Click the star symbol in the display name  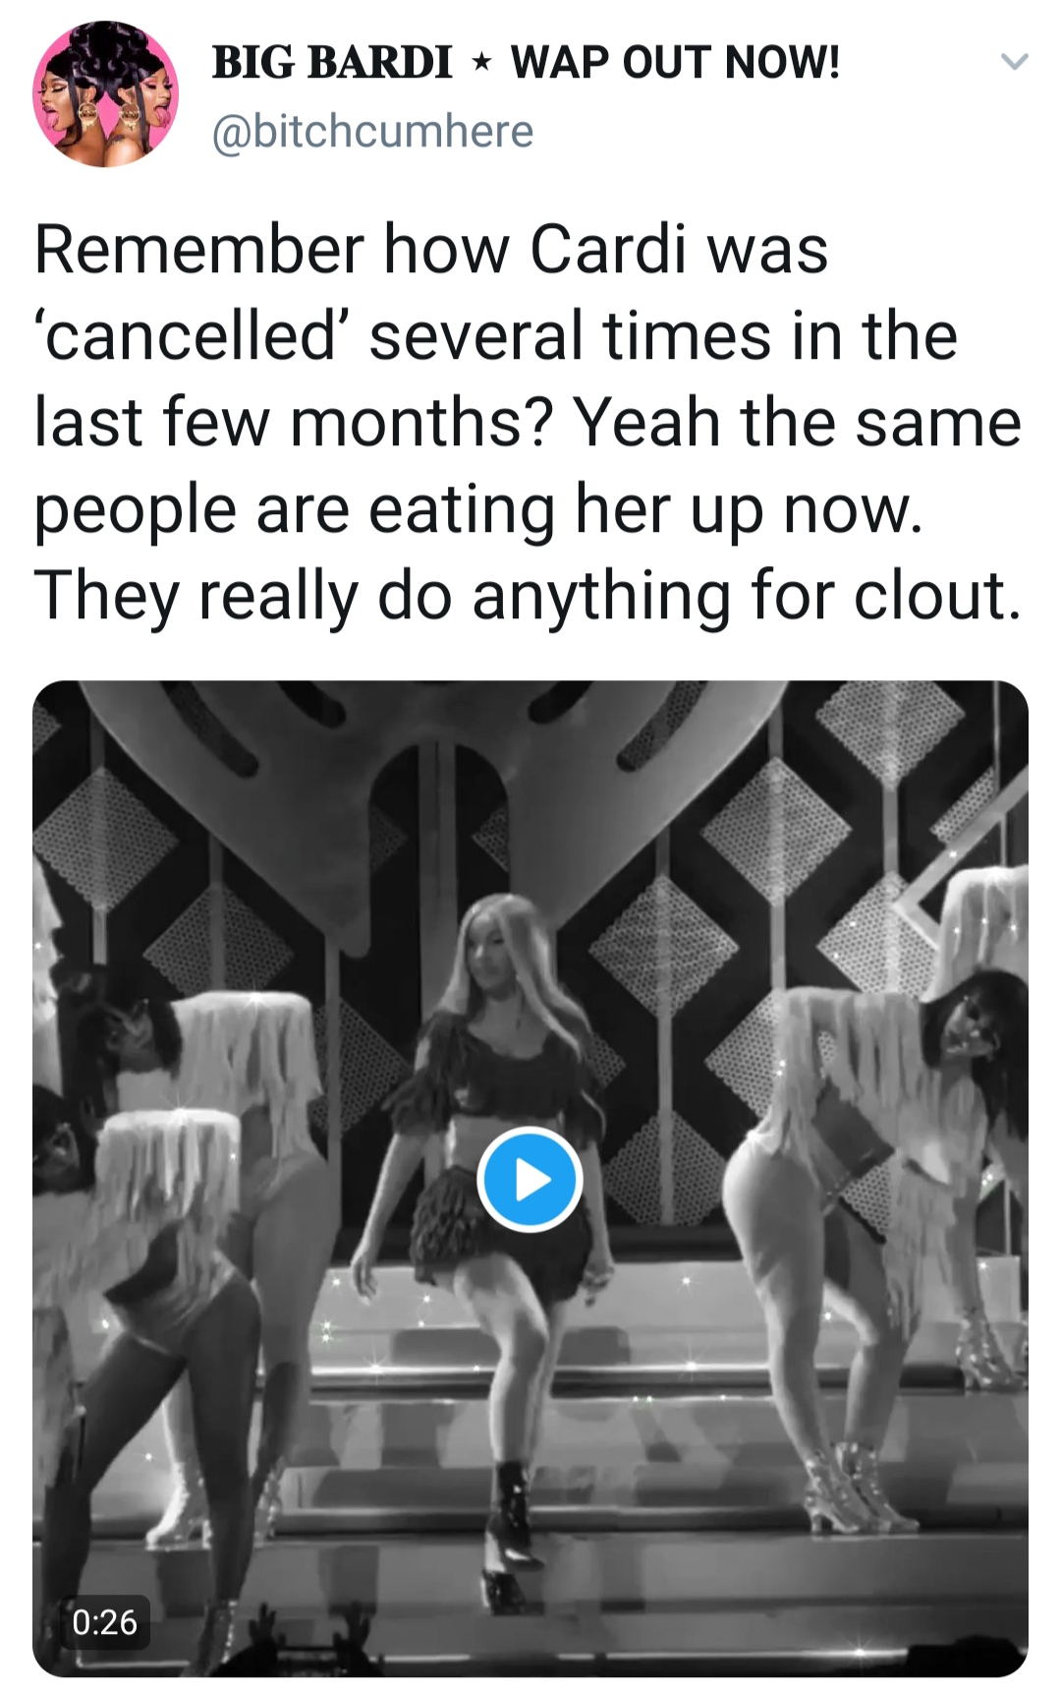(x=481, y=64)
